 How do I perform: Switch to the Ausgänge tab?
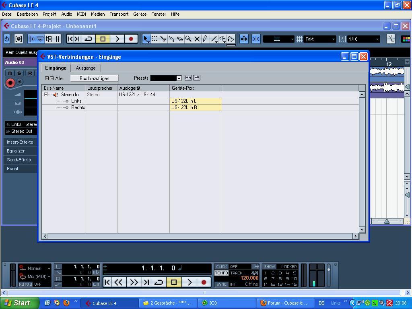pyautogui.click(x=86, y=68)
